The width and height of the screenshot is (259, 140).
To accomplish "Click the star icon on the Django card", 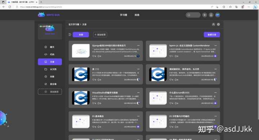I will tap(99, 56).
